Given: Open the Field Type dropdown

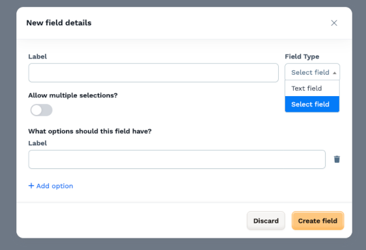Looking at the screenshot, I should click(x=313, y=72).
